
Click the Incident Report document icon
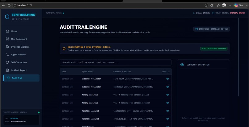coord(7,70)
